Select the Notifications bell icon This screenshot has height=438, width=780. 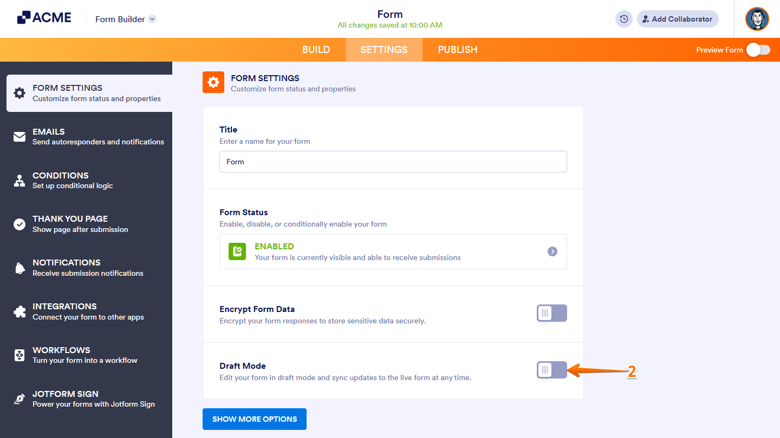click(19, 267)
